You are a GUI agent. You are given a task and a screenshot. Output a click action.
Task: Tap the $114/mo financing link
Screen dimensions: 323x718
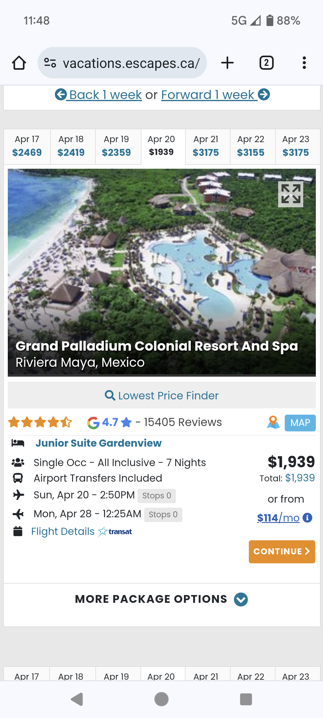coord(278,518)
